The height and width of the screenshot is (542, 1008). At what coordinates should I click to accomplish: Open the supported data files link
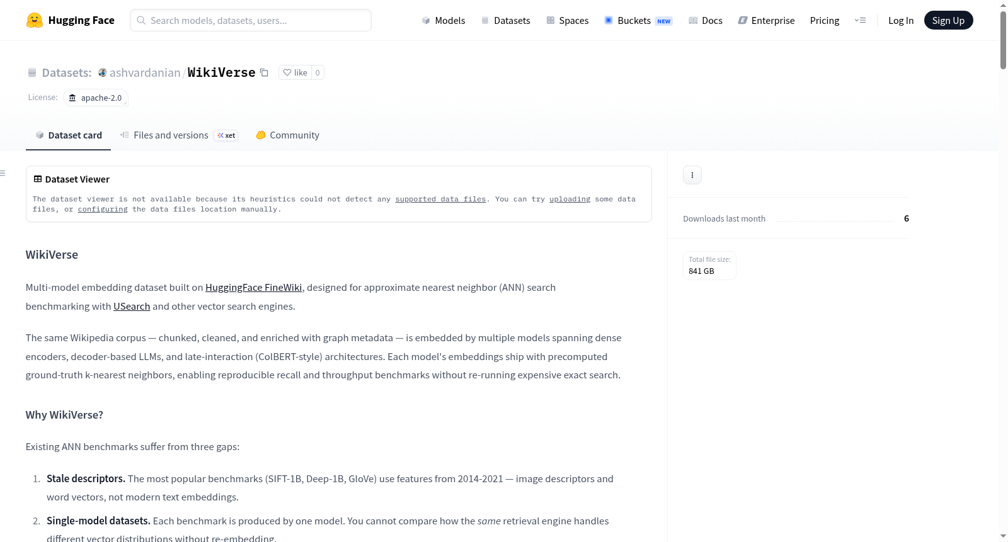tap(440, 199)
